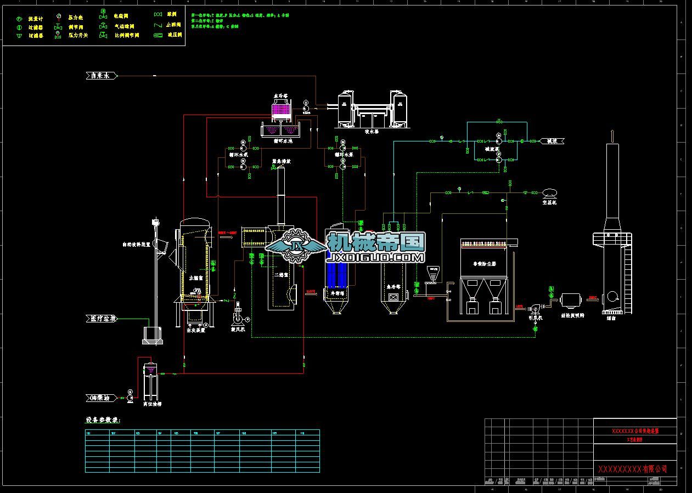Select the 高位油箱 oil tank symbol

click(x=150, y=382)
